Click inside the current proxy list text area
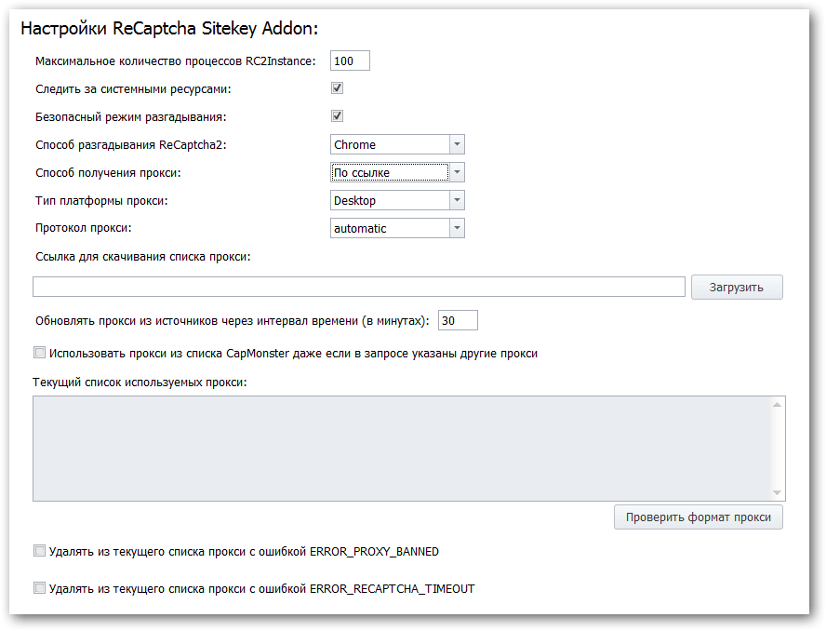 (x=402, y=449)
